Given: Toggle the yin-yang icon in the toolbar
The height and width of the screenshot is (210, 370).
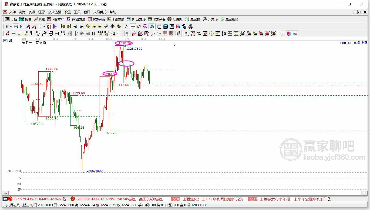Looking at the screenshot, I should coord(289,34).
